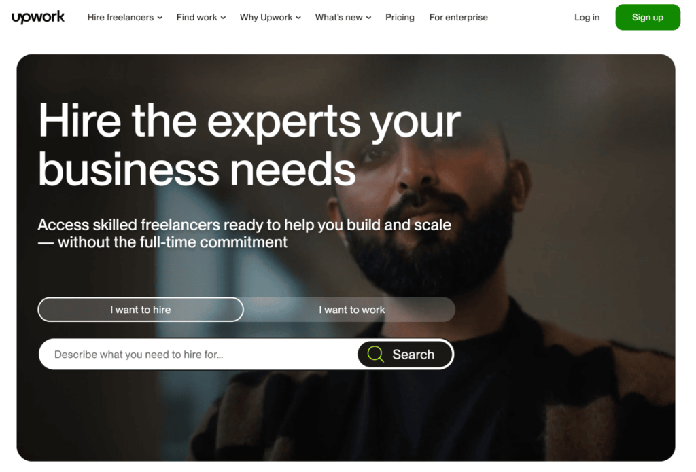
Task: Click the 'Hire the experts' headline text
Action: point(249,144)
